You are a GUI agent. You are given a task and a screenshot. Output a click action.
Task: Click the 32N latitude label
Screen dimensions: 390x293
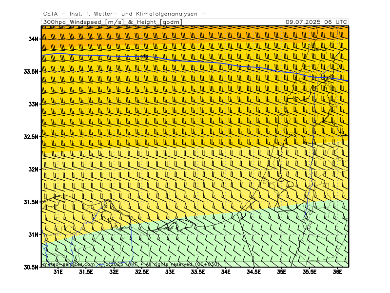point(33,169)
